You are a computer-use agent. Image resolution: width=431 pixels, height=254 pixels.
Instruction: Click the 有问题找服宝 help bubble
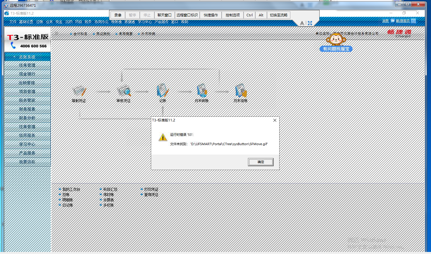click(x=336, y=49)
